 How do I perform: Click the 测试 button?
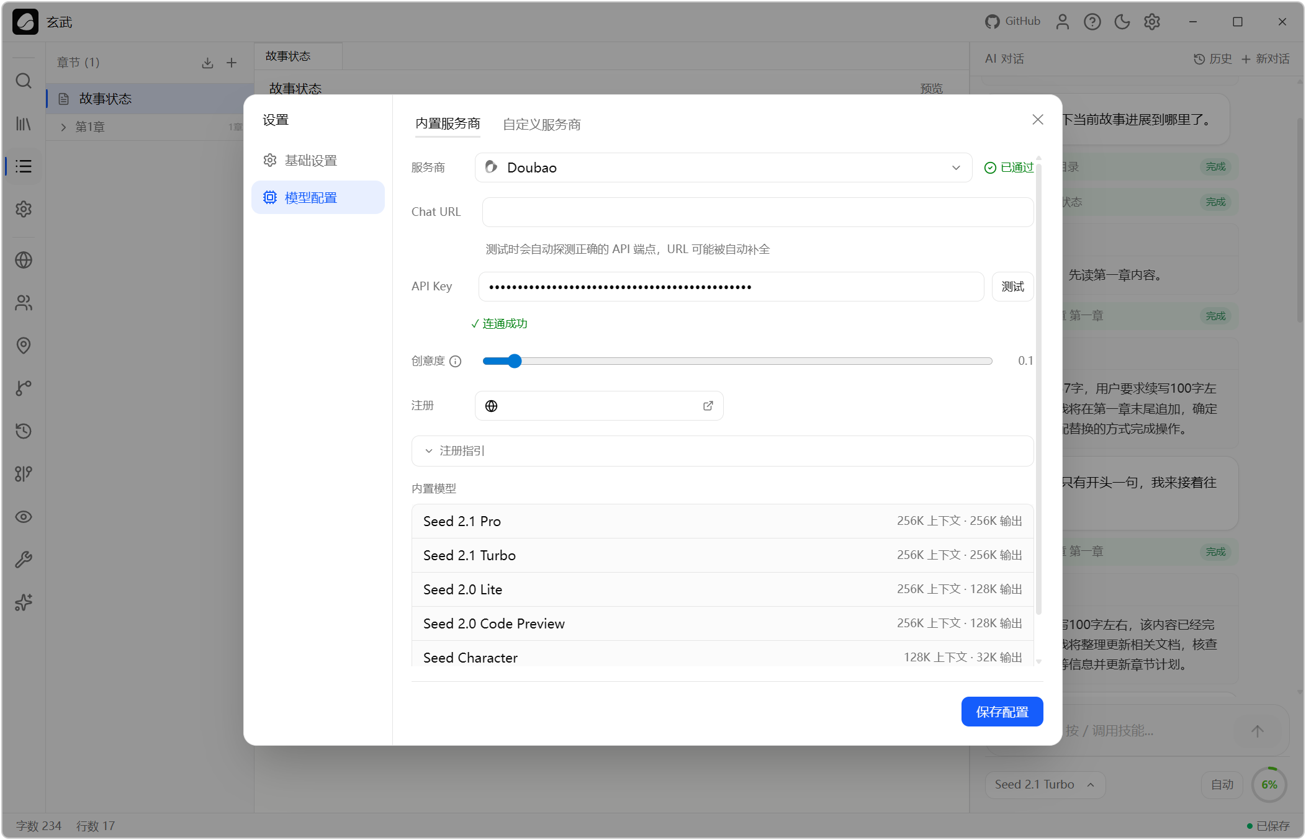1012,287
